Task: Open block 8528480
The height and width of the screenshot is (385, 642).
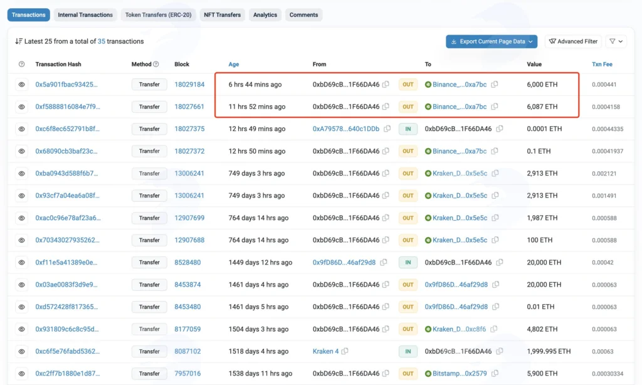Action: (187, 262)
